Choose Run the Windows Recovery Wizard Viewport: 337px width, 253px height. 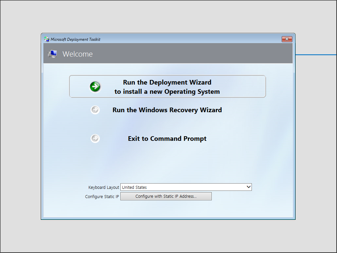pos(167,110)
